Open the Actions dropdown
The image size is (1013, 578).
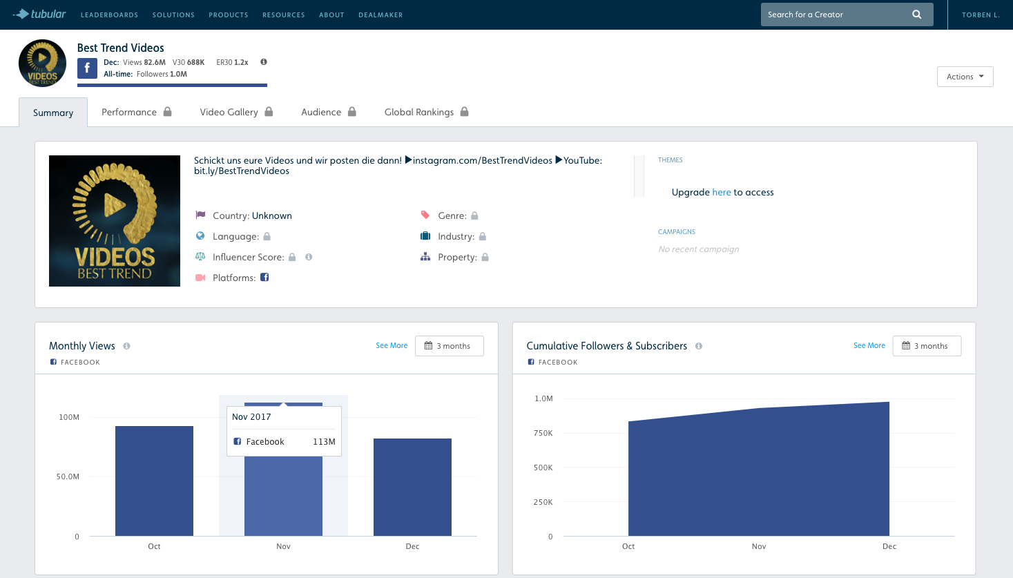point(965,77)
